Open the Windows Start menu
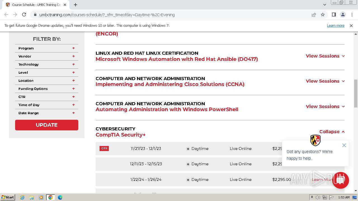358x201 pixels. point(8,197)
